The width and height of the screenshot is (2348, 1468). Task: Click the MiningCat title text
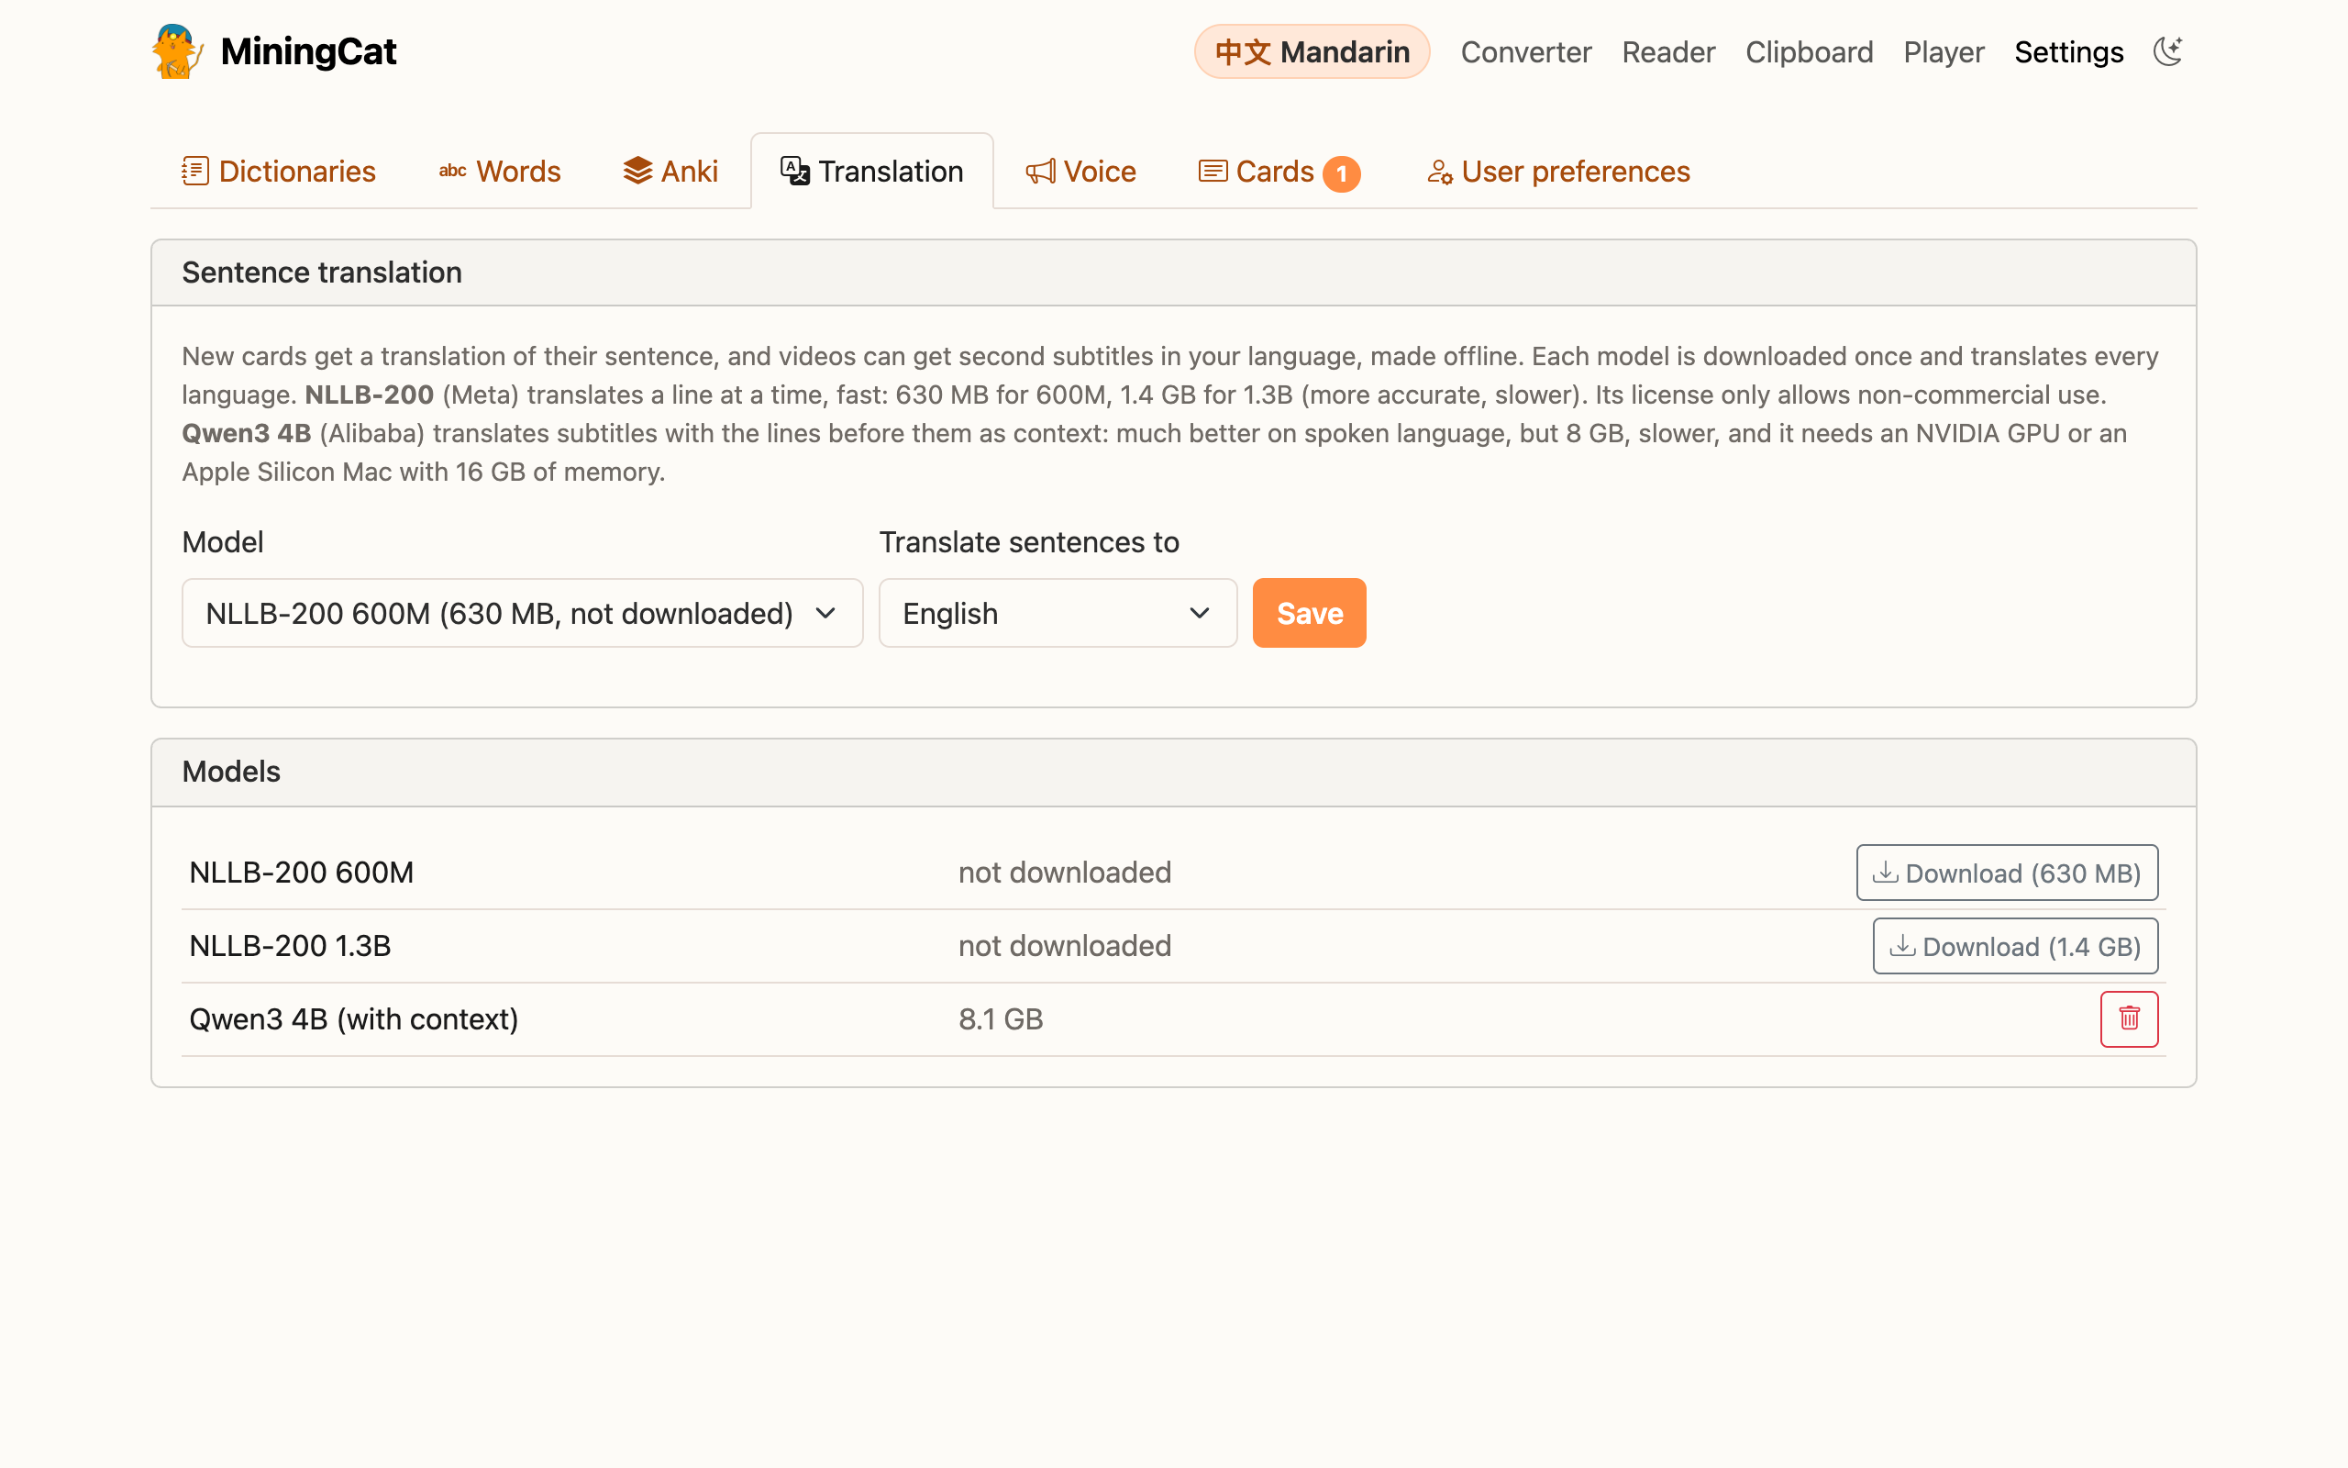[x=308, y=51]
